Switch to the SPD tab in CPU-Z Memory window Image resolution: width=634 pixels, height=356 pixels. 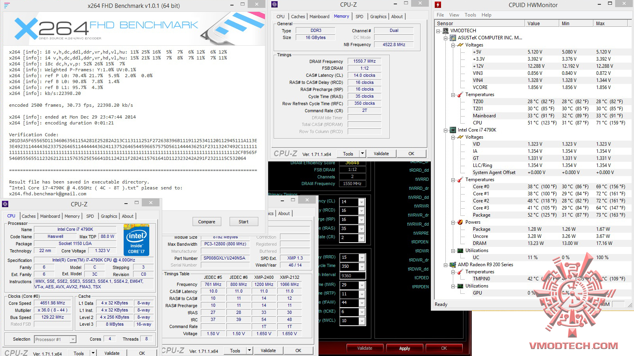pos(360,17)
